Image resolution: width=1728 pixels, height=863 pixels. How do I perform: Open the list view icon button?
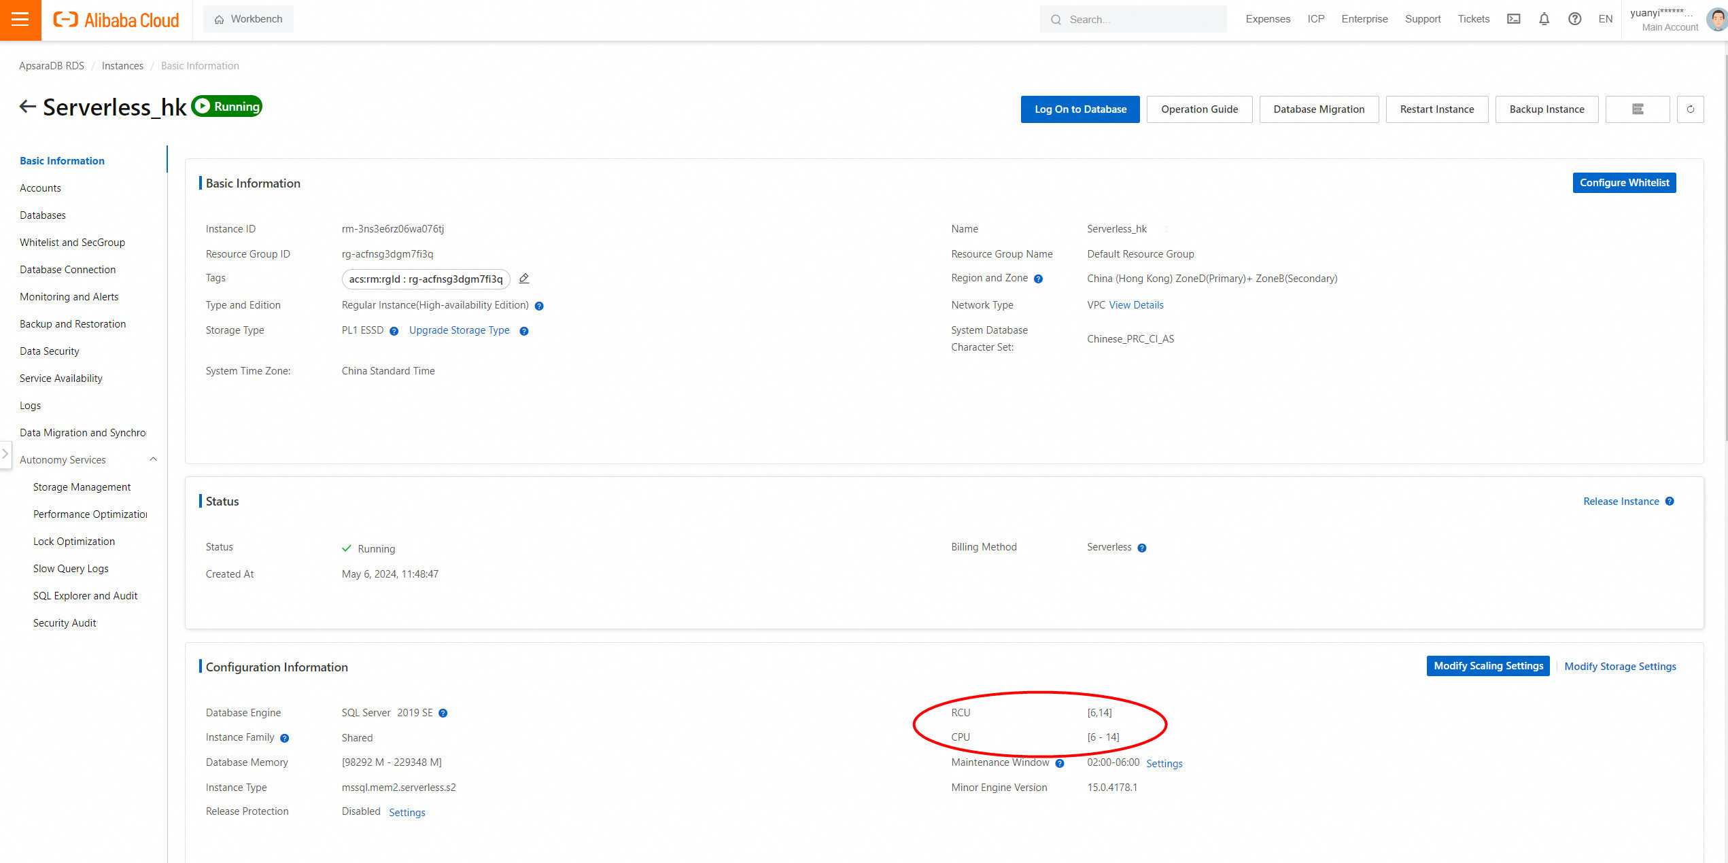click(x=1637, y=109)
